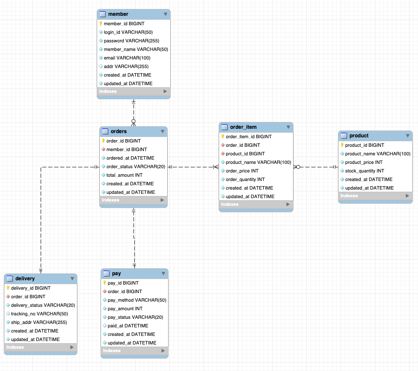The height and width of the screenshot is (371, 418).
Task: Click the red foreign key icon beside product_id in order_item
Action: (222, 154)
